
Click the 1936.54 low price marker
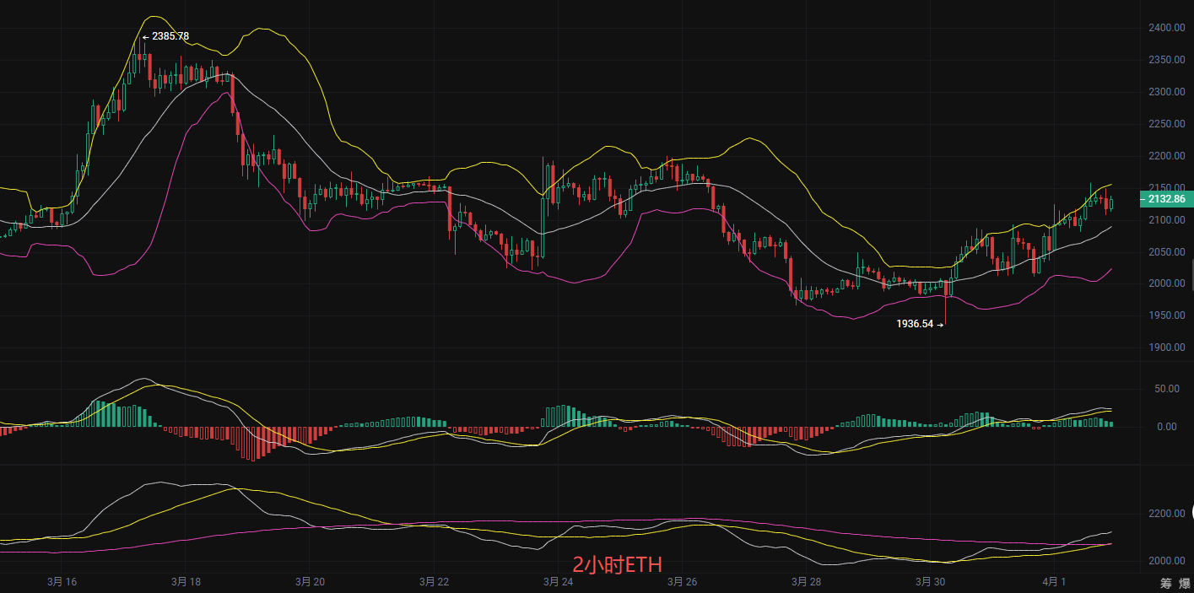click(916, 323)
